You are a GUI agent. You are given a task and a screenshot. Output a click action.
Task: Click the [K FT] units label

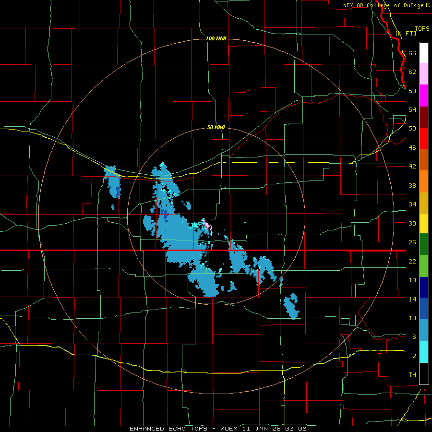(x=406, y=33)
